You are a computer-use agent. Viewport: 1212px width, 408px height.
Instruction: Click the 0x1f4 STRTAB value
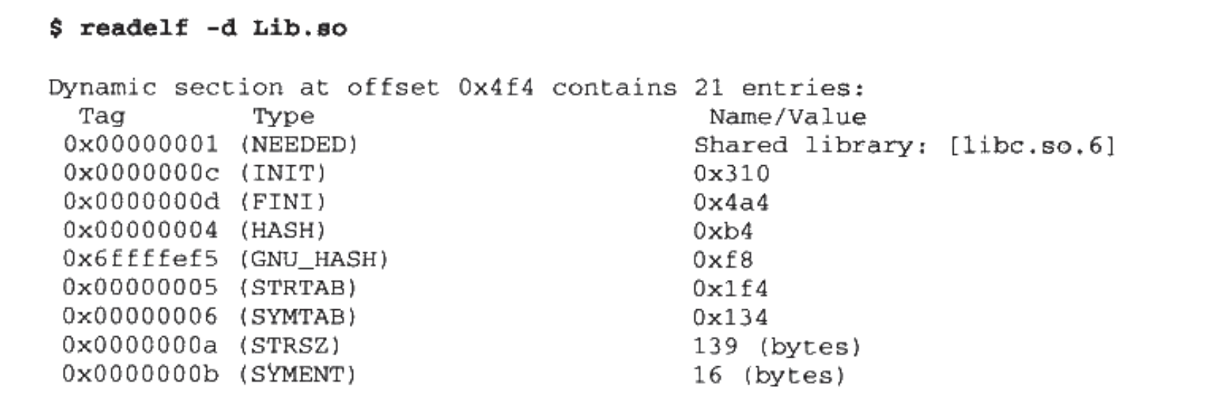pos(731,288)
